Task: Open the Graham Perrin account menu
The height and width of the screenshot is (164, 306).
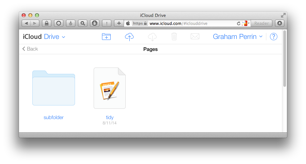Action: click(x=238, y=37)
